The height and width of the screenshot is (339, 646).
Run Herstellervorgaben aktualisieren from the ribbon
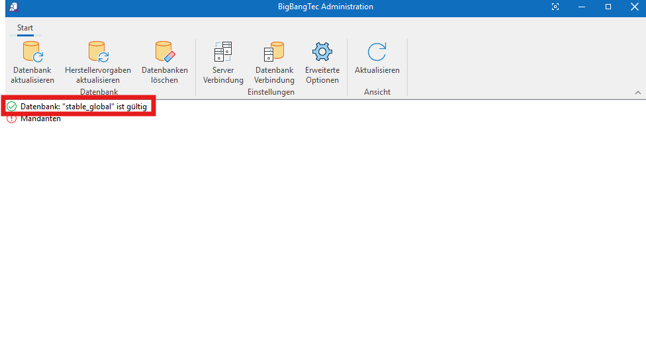click(97, 52)
